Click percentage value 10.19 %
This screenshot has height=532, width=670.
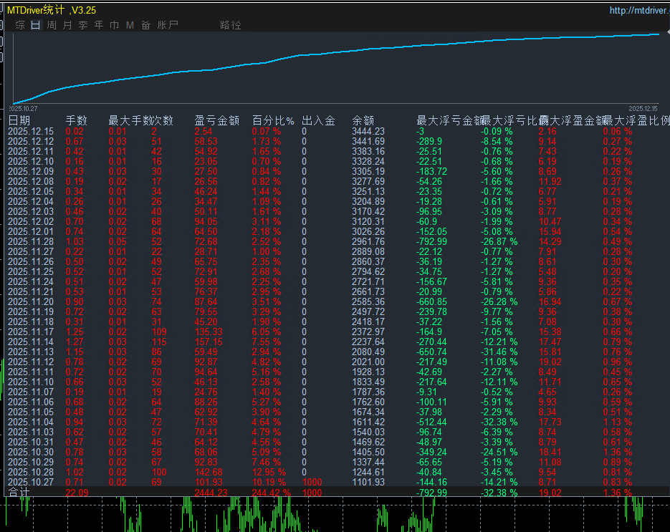[269, 483]
